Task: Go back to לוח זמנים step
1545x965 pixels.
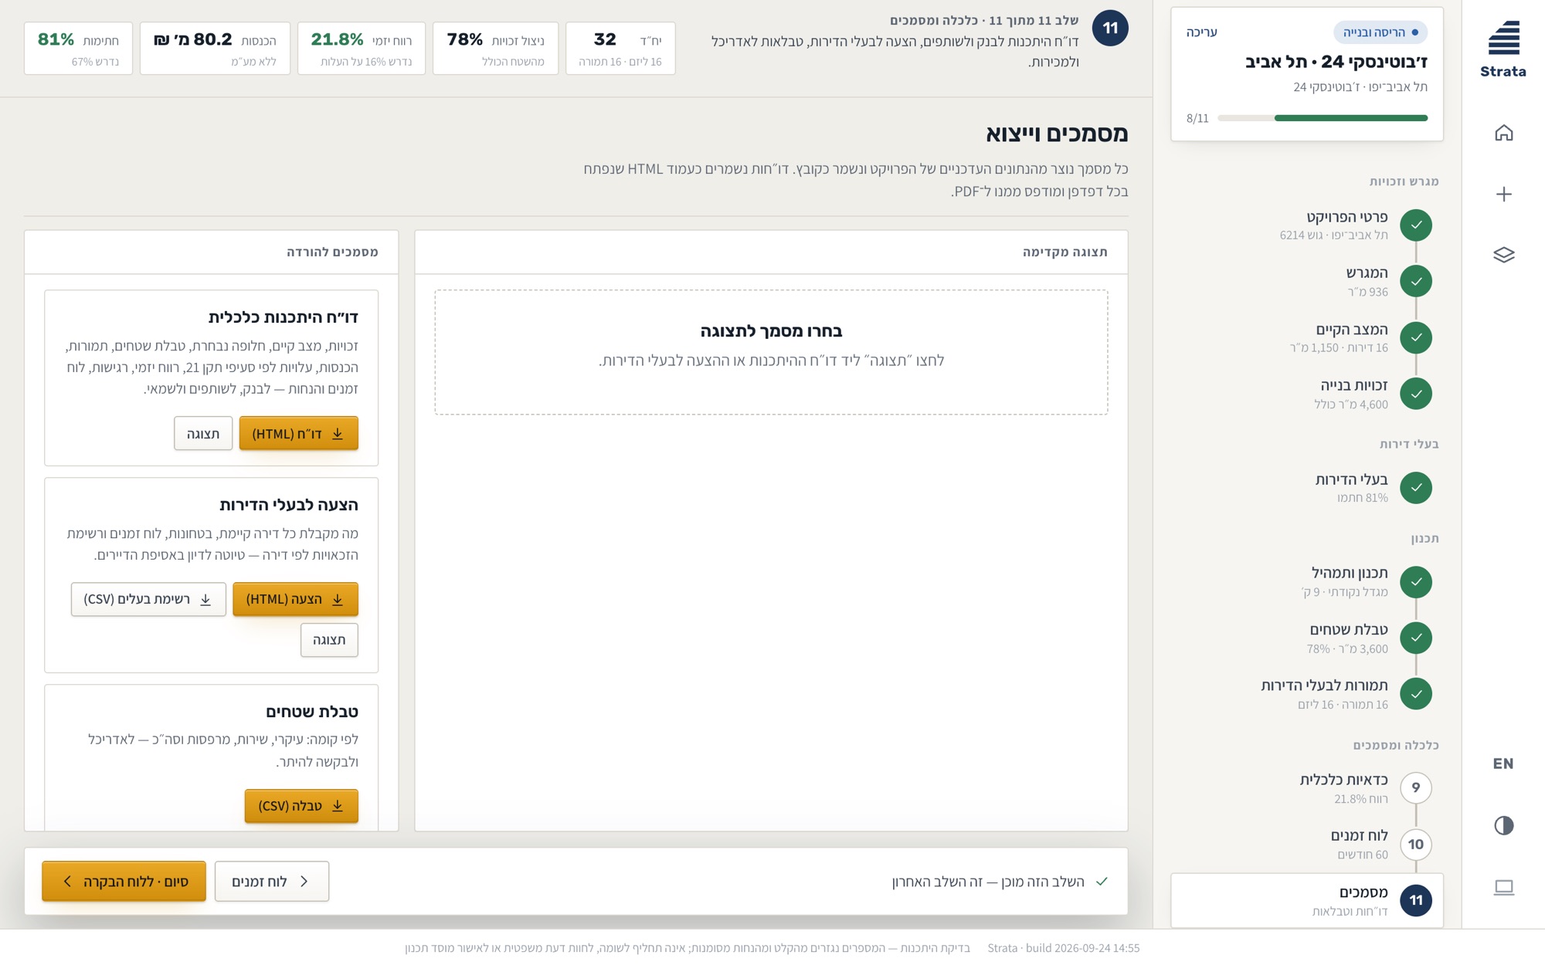Action: point(272,882)
